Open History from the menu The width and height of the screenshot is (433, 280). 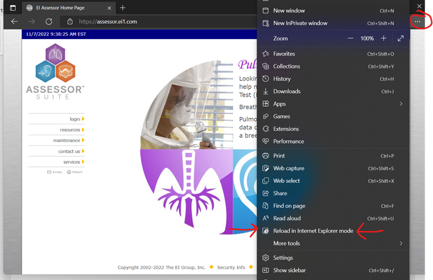tap(333, 79)
